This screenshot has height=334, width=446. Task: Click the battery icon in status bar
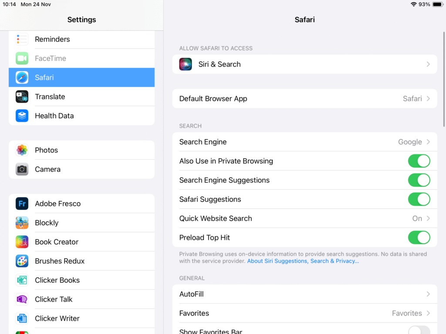coord(437,4)
